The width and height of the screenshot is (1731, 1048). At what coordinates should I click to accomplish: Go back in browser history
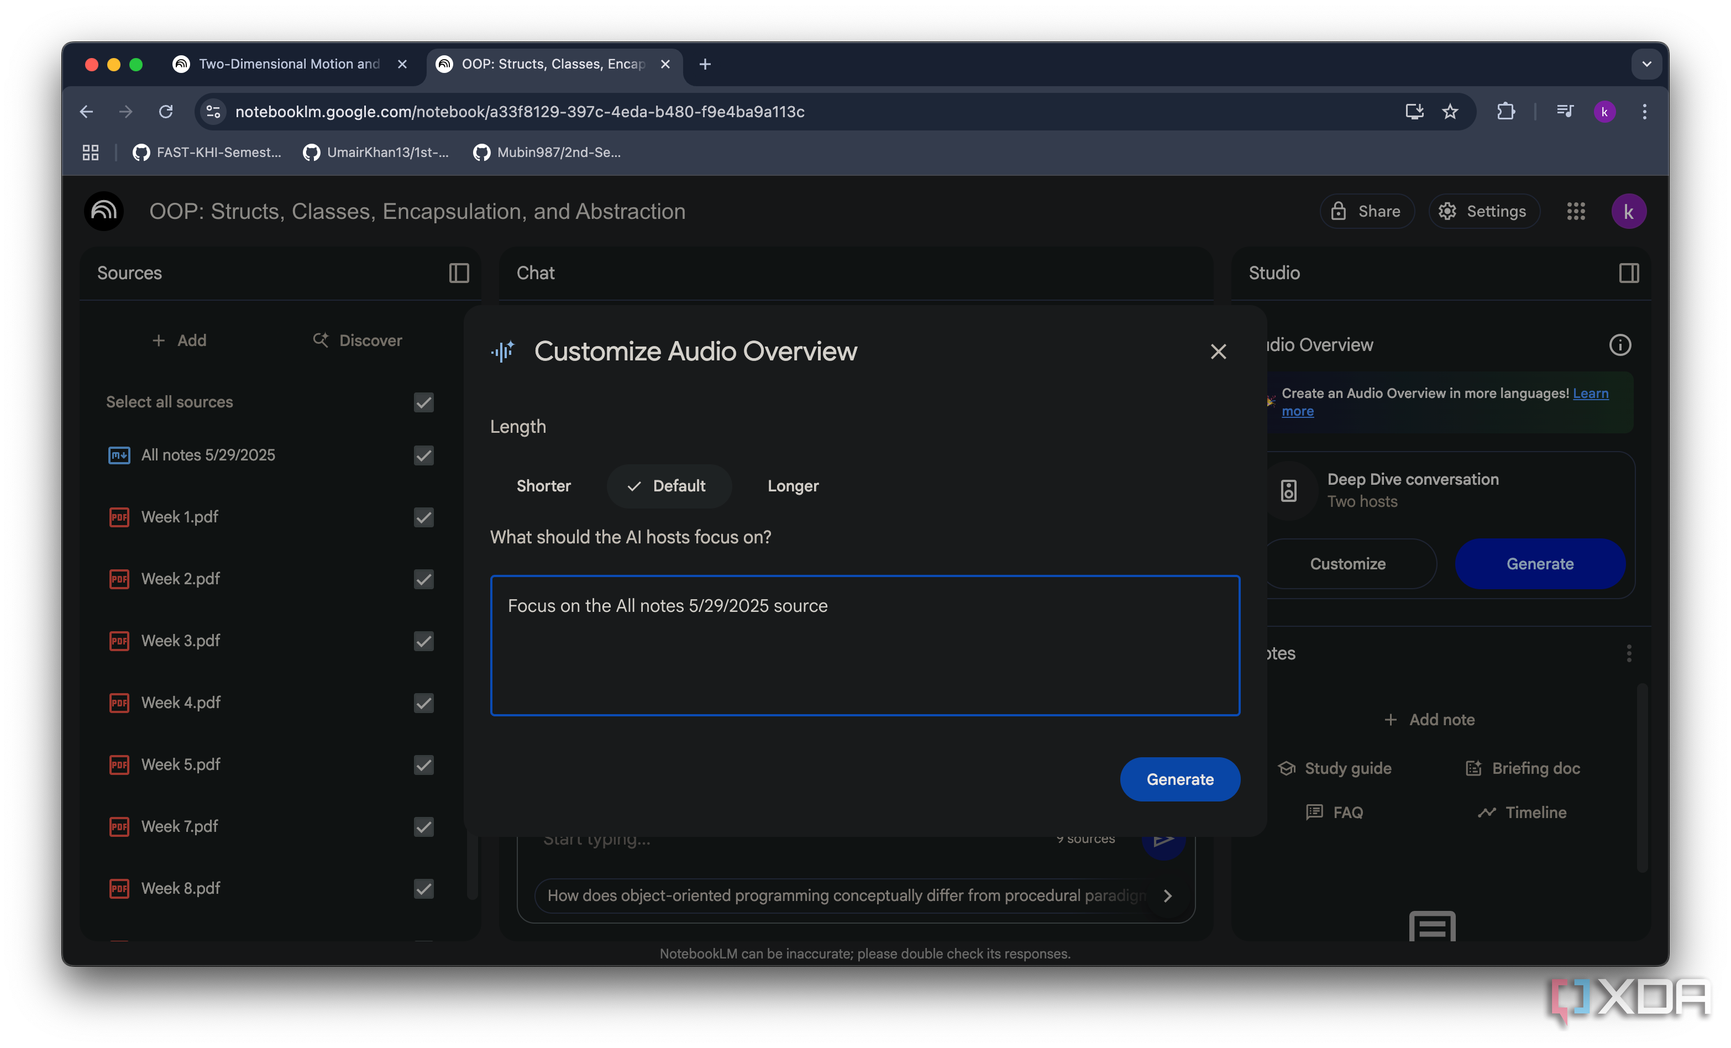click(86, 112)
